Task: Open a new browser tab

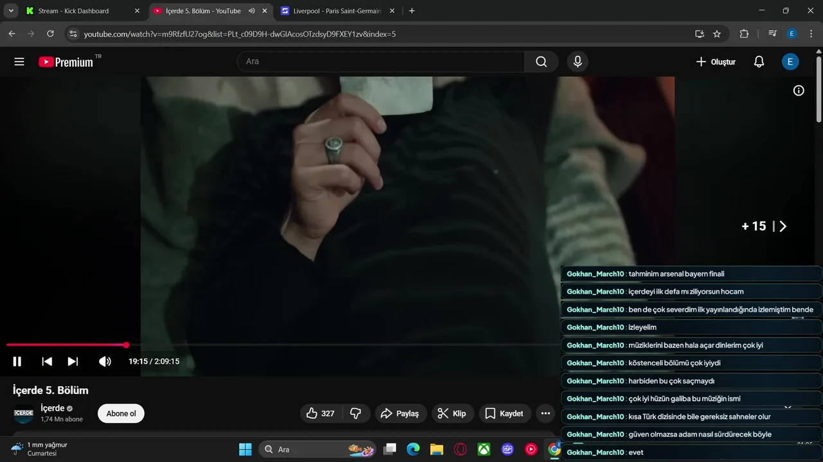Action: click(x=412, y=11)
